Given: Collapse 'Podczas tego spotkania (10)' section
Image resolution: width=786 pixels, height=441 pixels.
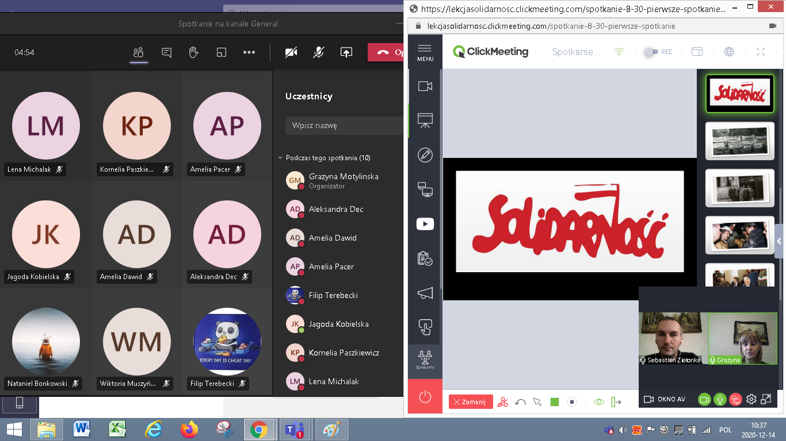Looking at the screenshot, I should [280, 158].
